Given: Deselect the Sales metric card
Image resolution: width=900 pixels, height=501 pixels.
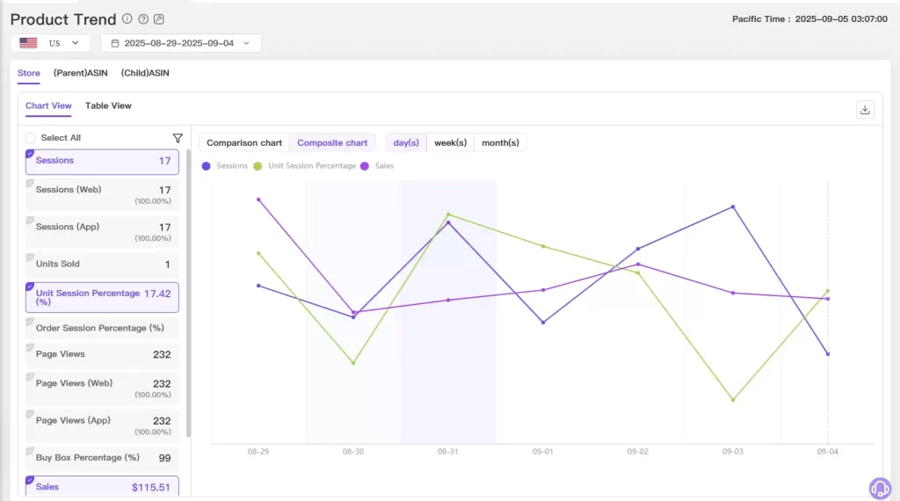Looking at the screenshot, I should pyautogui.click(x=102, y=486).
